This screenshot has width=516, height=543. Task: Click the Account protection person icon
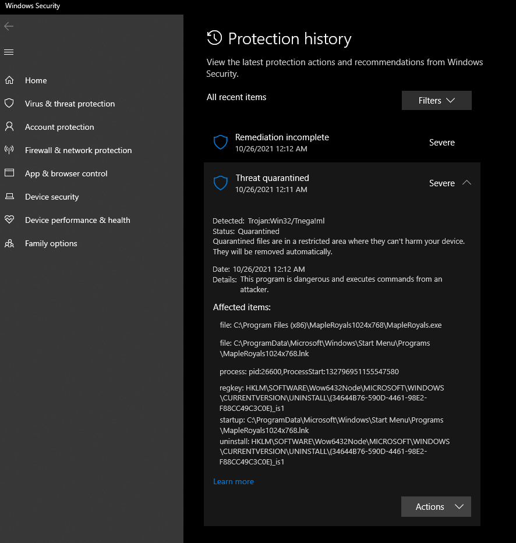(9, 126)
